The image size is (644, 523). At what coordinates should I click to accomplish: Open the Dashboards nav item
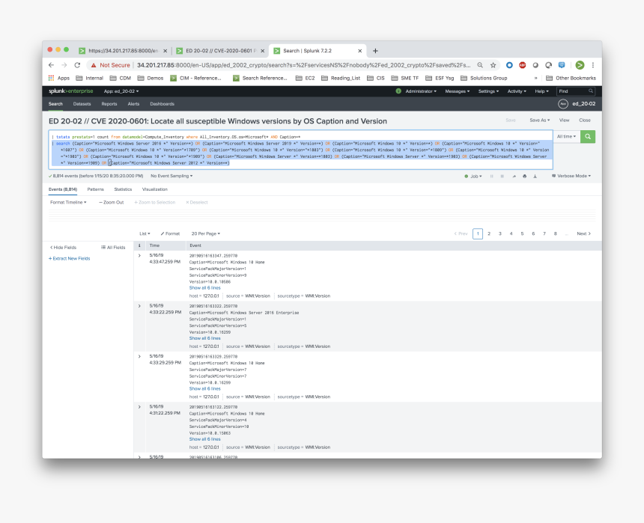click(x=162, y=104)
